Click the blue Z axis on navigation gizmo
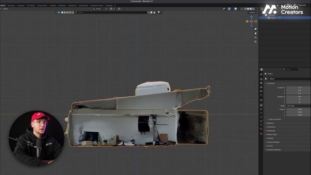This screenshot has width=311, height=175. 252,17
